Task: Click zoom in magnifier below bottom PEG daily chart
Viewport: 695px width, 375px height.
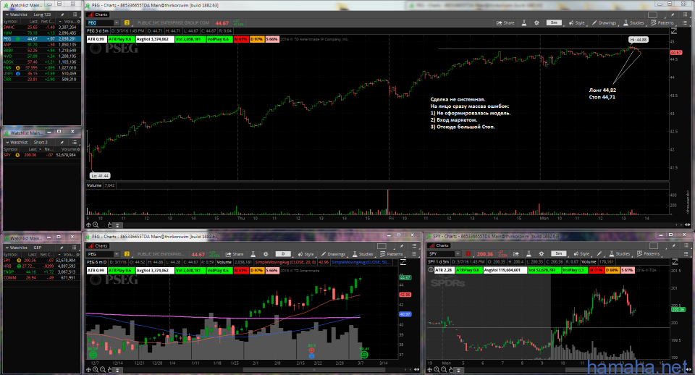Action: pos(96,369)
